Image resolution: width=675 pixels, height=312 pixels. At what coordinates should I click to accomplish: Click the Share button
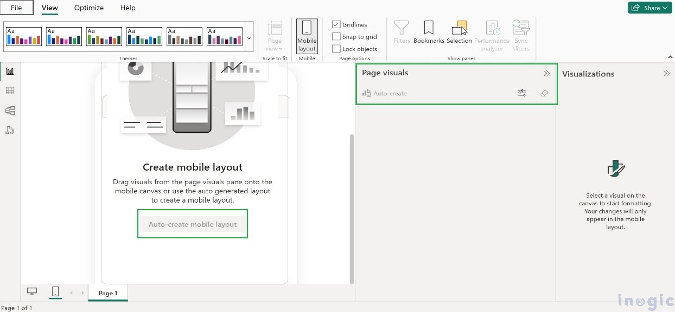point(649,8)
